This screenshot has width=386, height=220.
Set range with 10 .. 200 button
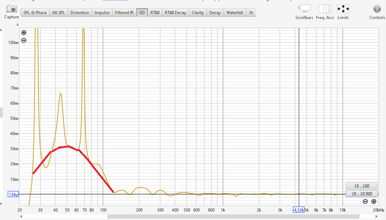click(361, 186)
